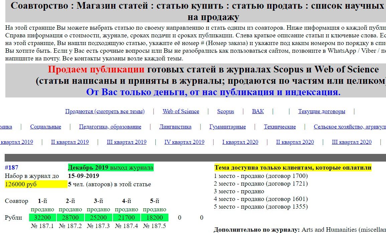Click the 28700 price cell
The width and height of the screenshot is (386, 233).
click(x=71, y=218)
